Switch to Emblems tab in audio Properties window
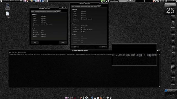 click(x=37, y=12)
